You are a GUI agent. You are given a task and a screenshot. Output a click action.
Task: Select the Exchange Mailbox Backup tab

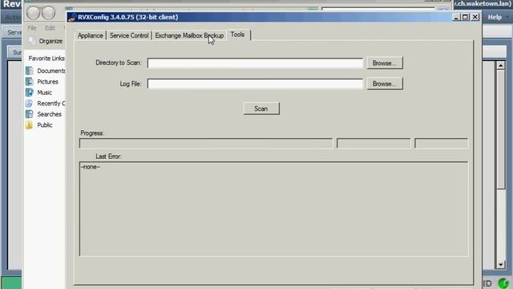coord(189,35)
